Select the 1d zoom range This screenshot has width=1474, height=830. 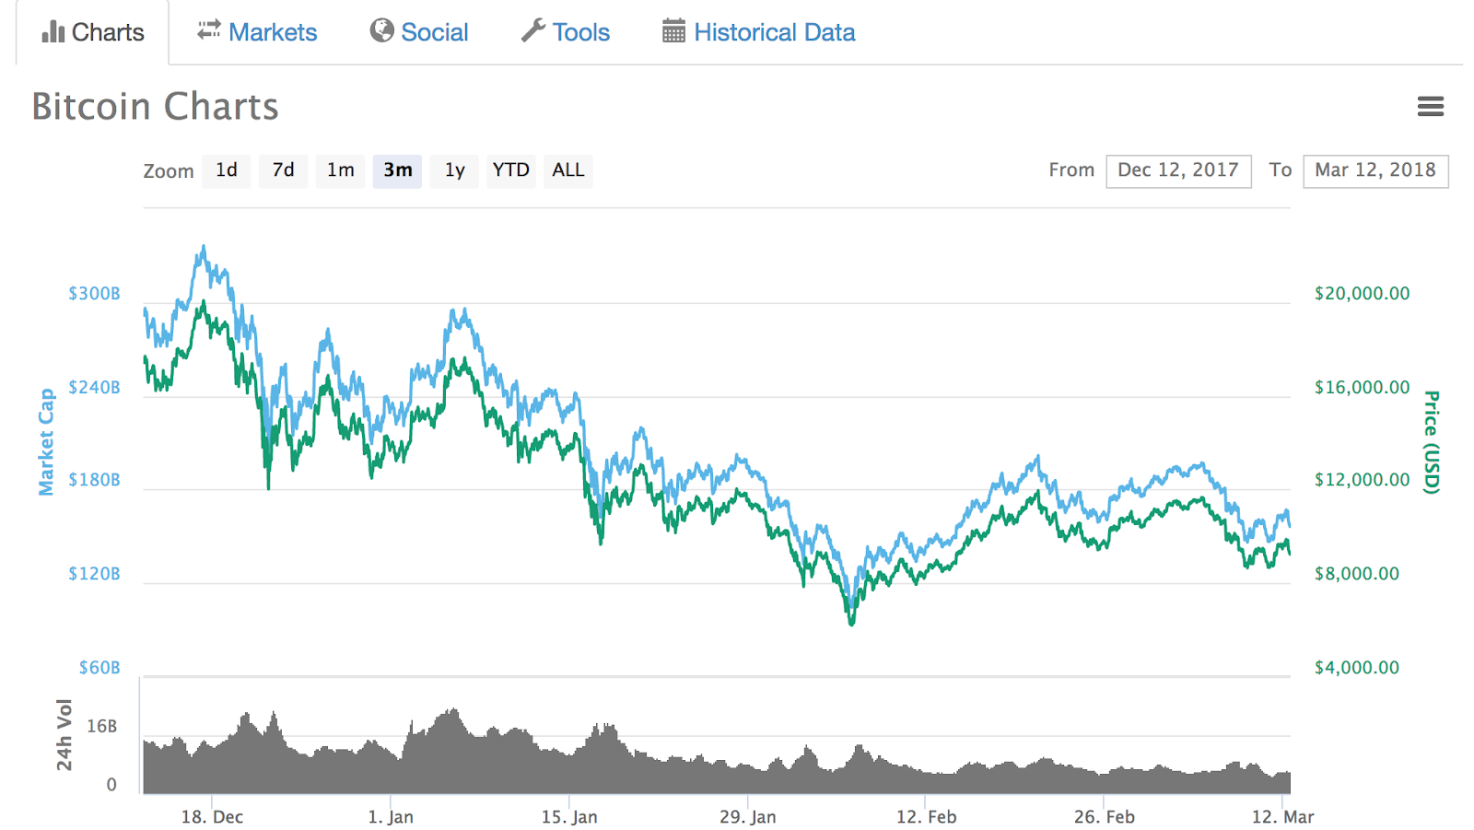coord(226,170)
